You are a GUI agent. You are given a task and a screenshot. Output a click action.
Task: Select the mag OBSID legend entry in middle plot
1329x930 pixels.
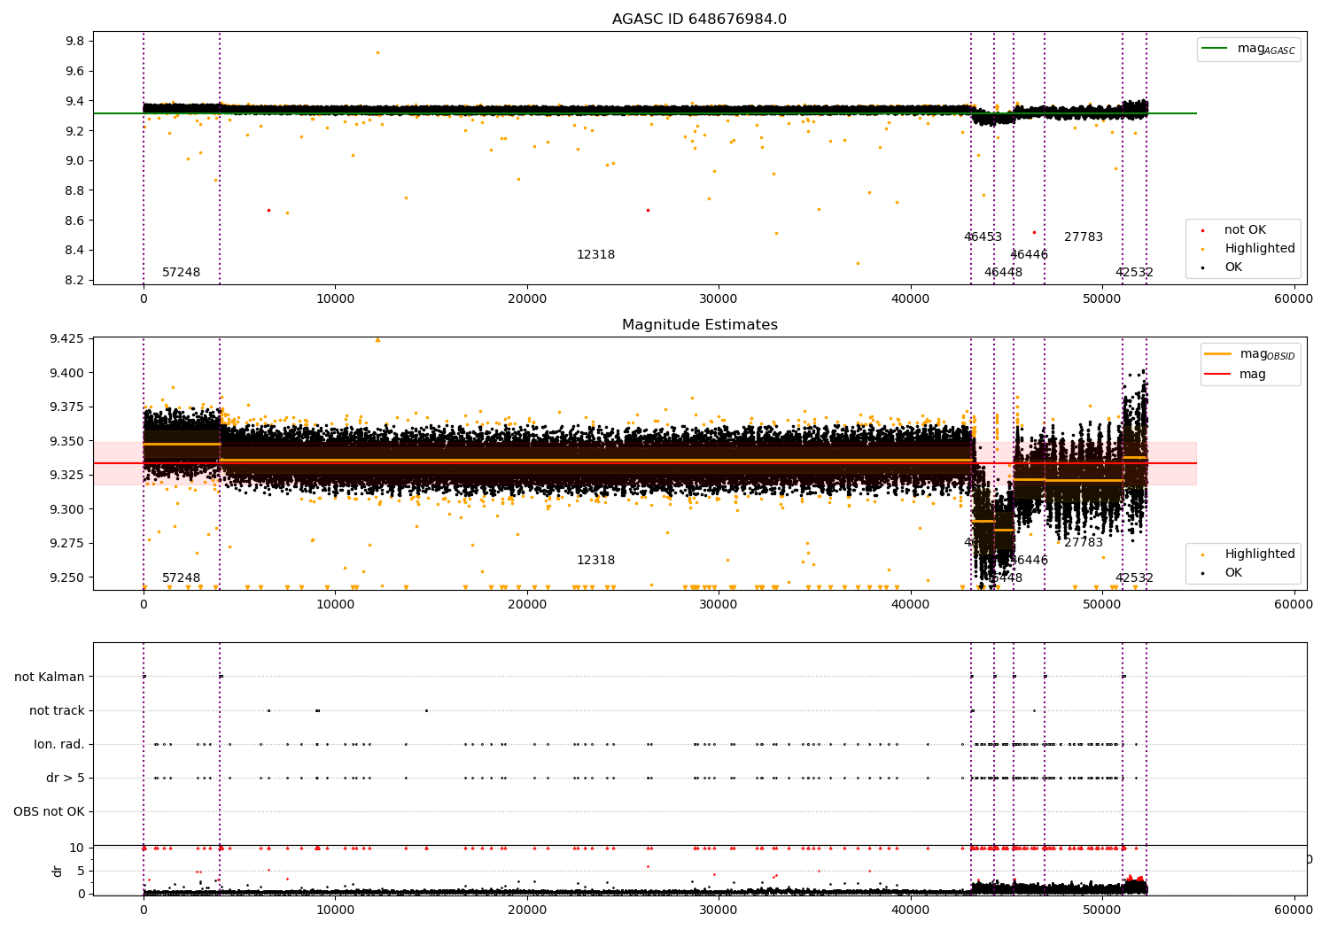tap(1249, 354)
